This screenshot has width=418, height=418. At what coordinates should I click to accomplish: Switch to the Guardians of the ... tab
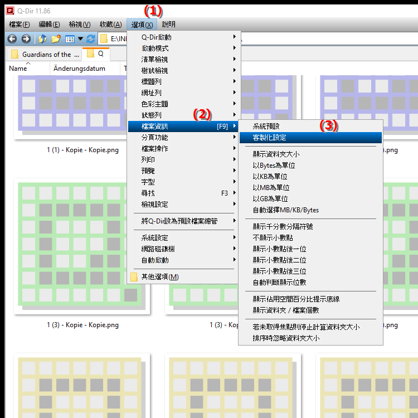click(44, 54)
